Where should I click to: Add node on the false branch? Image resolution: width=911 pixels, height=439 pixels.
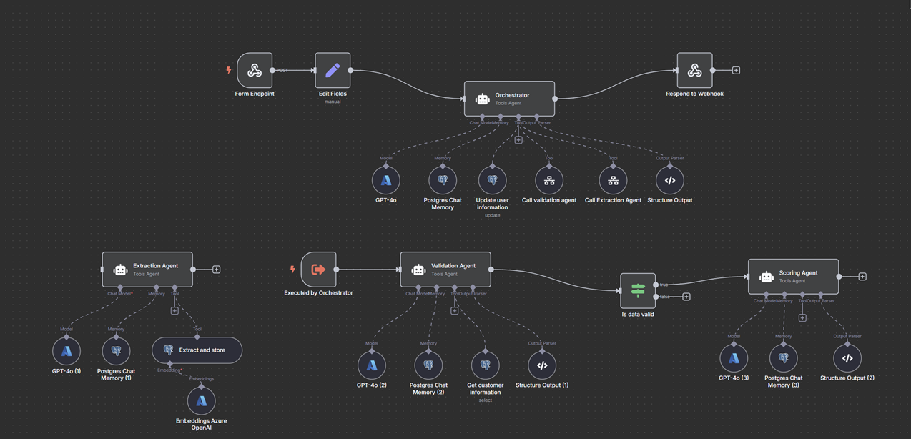click(x=686, y=297)
